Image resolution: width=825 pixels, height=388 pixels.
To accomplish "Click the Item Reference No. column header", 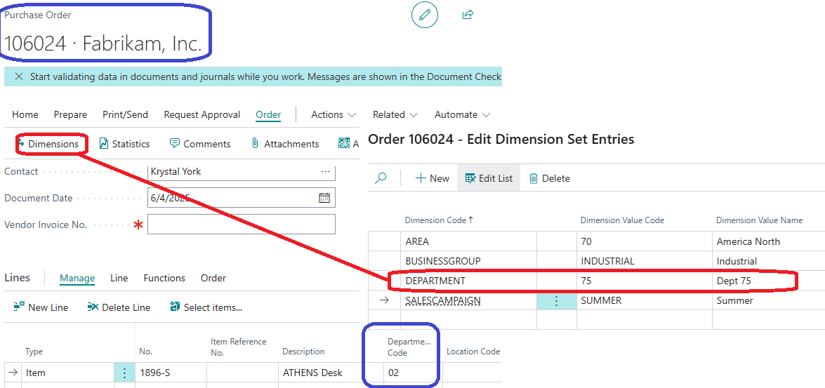I will (238, 347).
